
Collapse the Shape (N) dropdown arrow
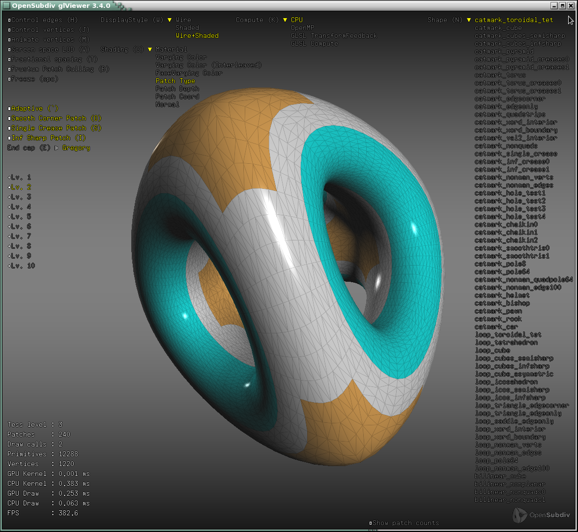469,20
